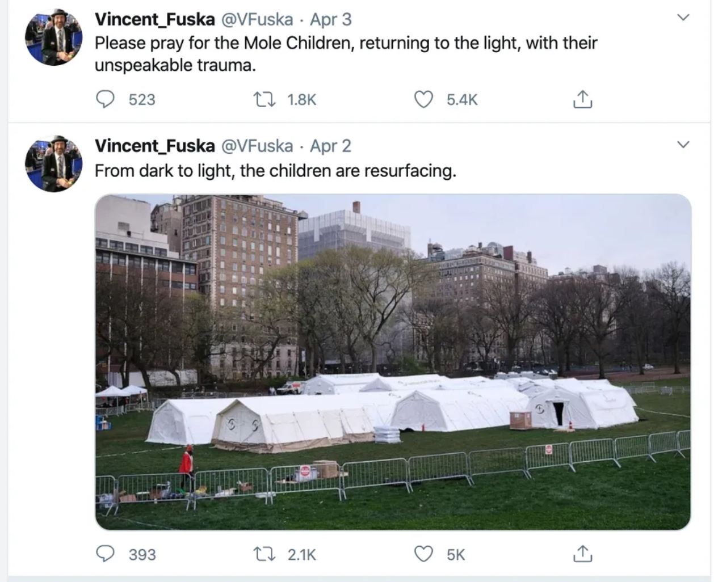This screenshot has height=582, width=714.
Task: Open the chevron menu on the Apr 2 tweet
Action: click(x=684, y=145)
